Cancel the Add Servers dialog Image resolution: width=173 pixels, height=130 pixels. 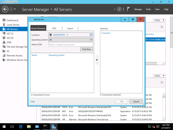(x=136, y=102)
